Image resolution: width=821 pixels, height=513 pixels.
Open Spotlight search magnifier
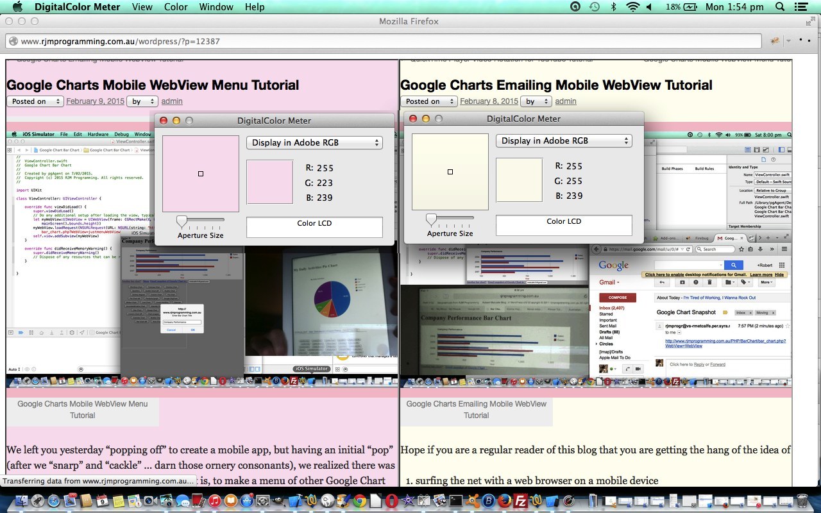pyautogui.click(x=780, y=7)
